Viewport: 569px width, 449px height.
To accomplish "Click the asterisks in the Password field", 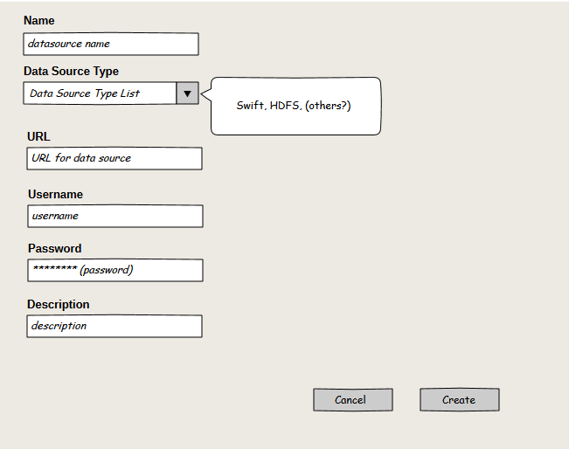I will [54, 270].
